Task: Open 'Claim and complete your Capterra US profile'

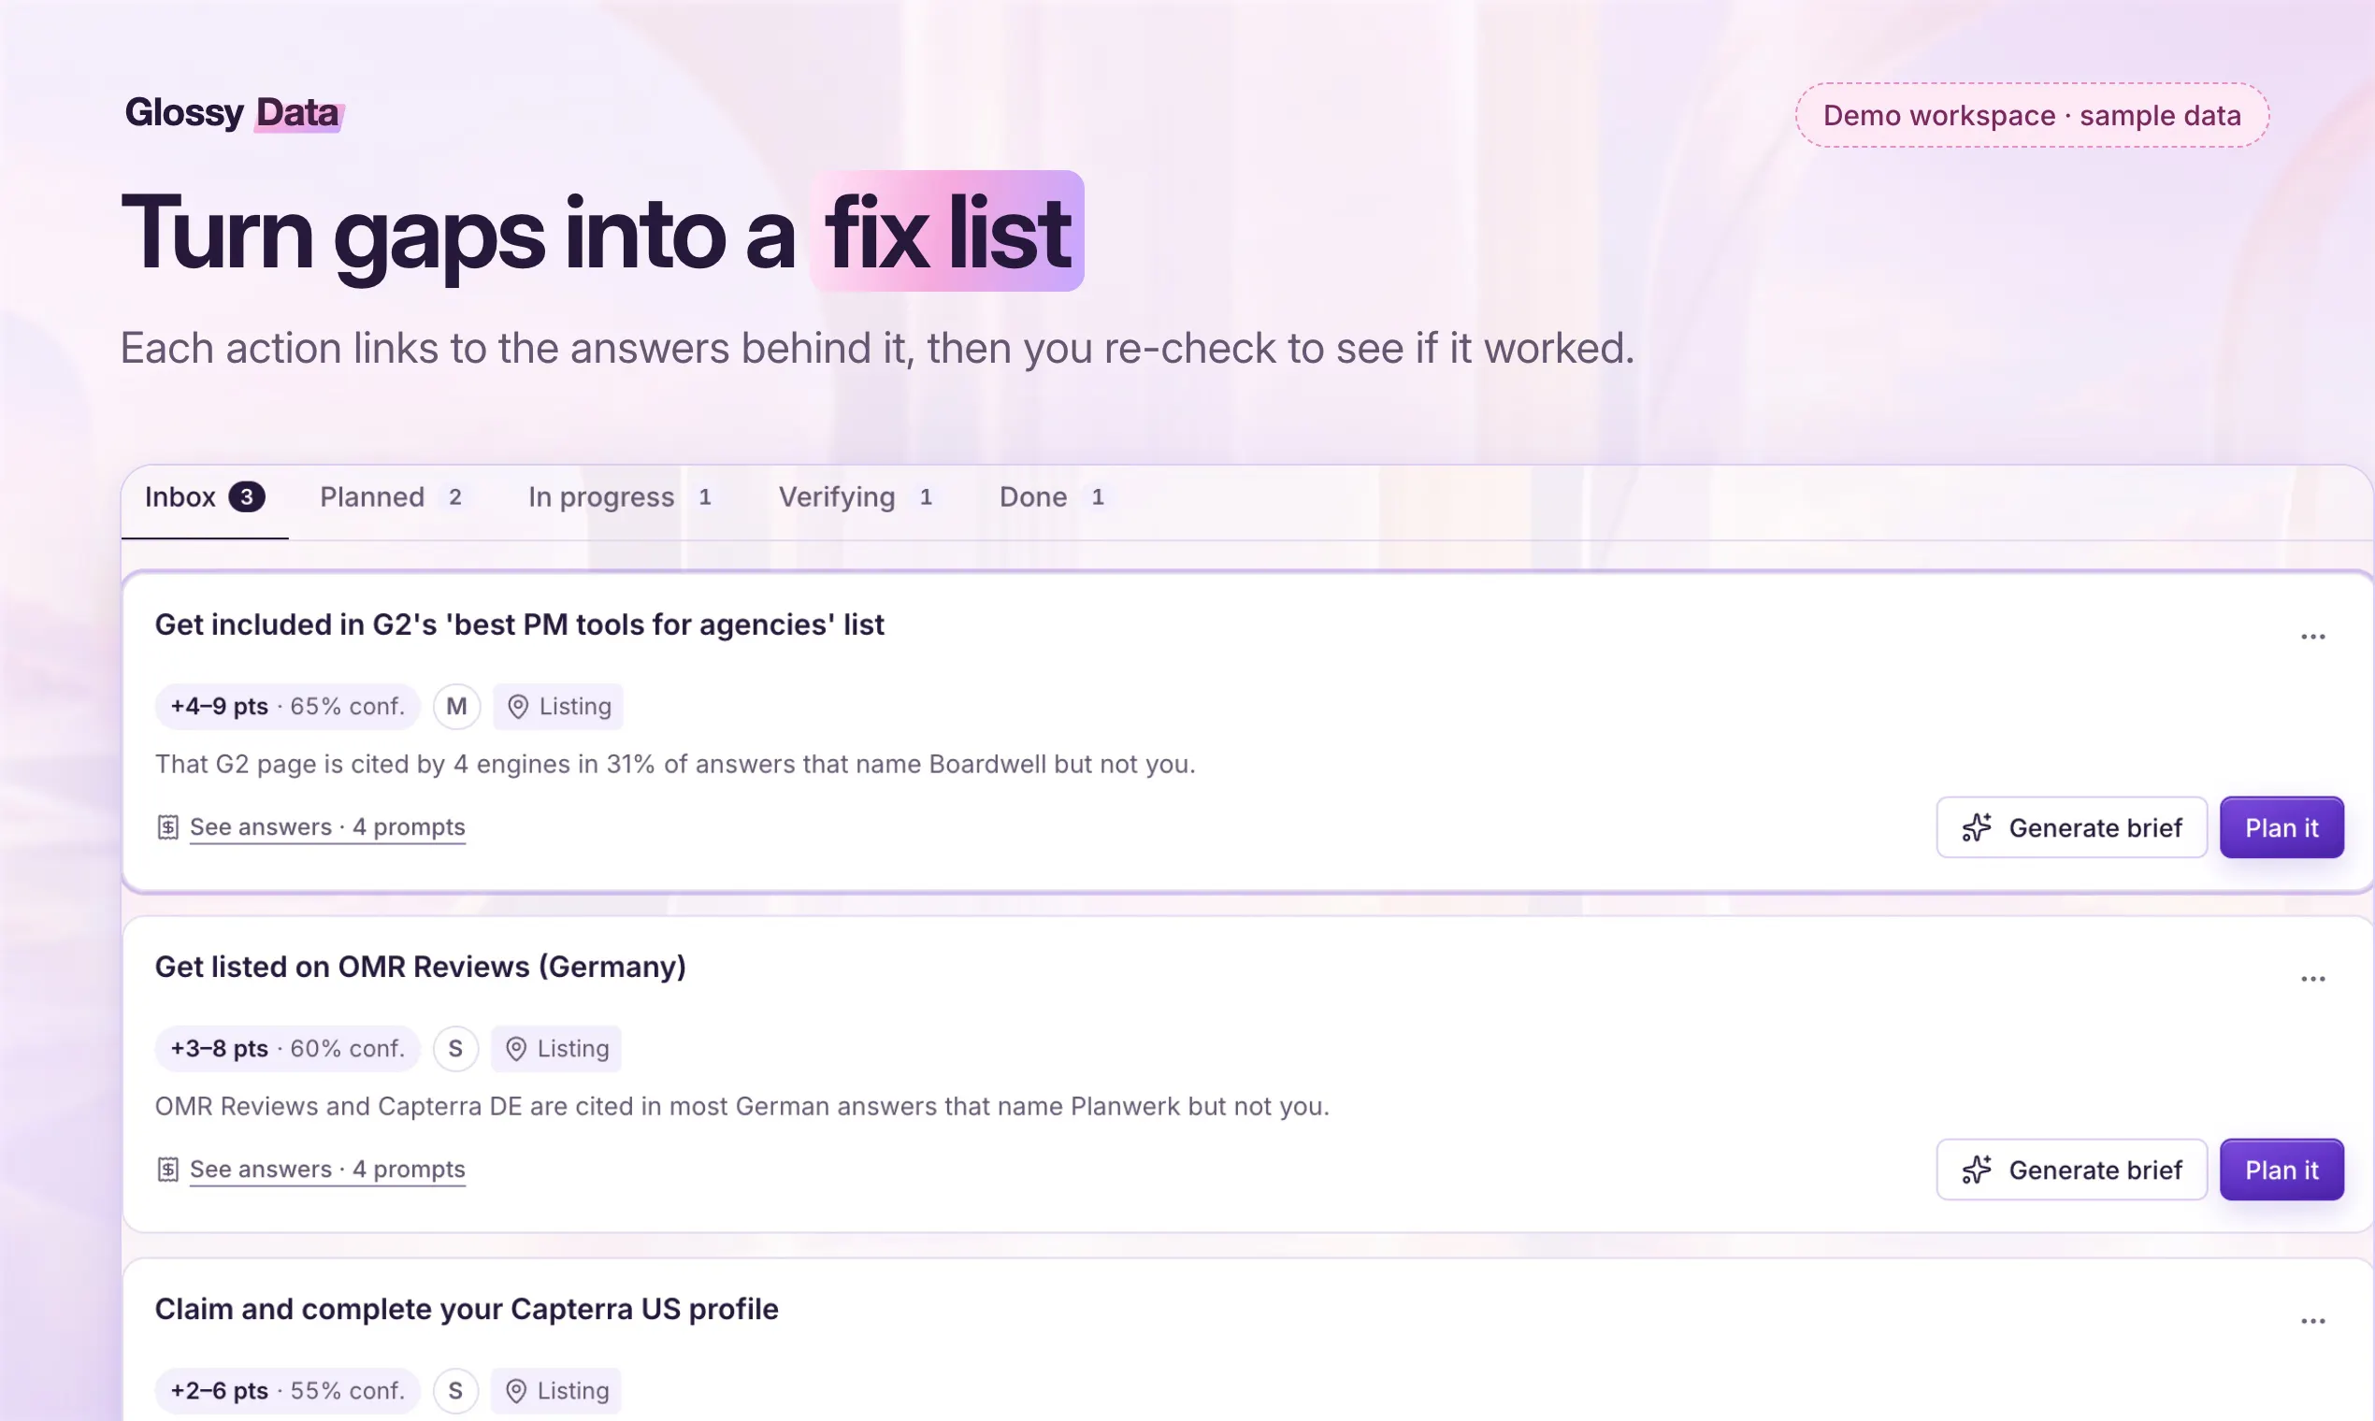Action: (x=467, y=1309)
